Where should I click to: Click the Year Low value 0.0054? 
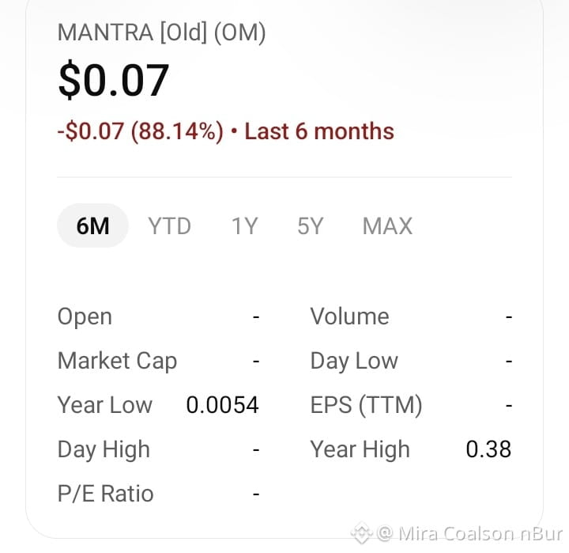(222, 405)
